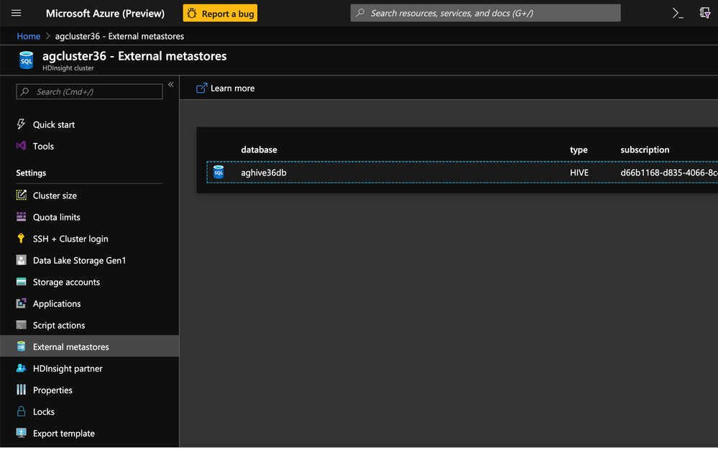This screenshot has width=718, height=450.
Task: Click the Data Lake Storage Gen1 icon
Action: [x=21, y=260]
